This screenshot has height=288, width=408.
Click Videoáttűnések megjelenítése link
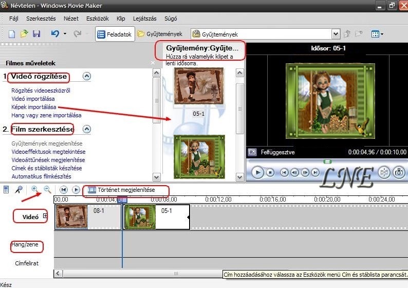point(48,160)
